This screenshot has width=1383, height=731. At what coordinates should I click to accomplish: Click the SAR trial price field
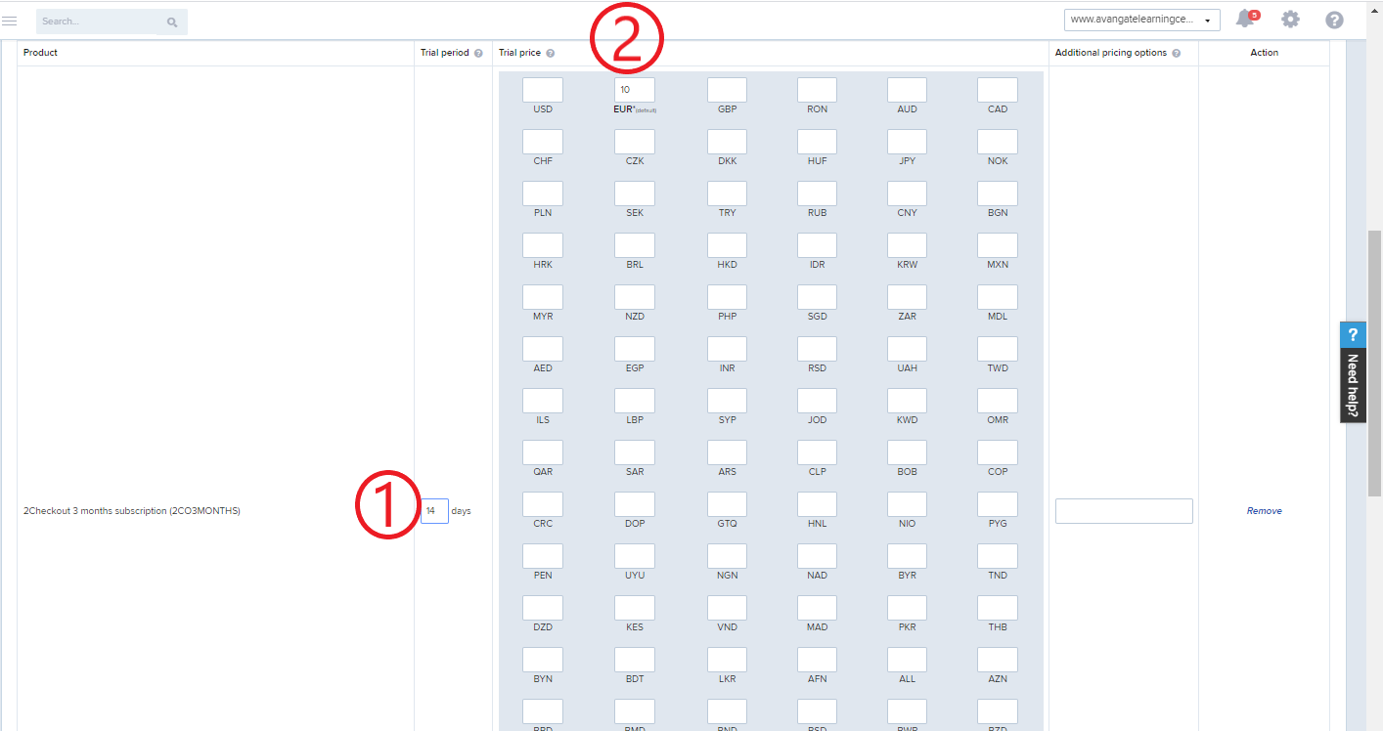[635, 452]
